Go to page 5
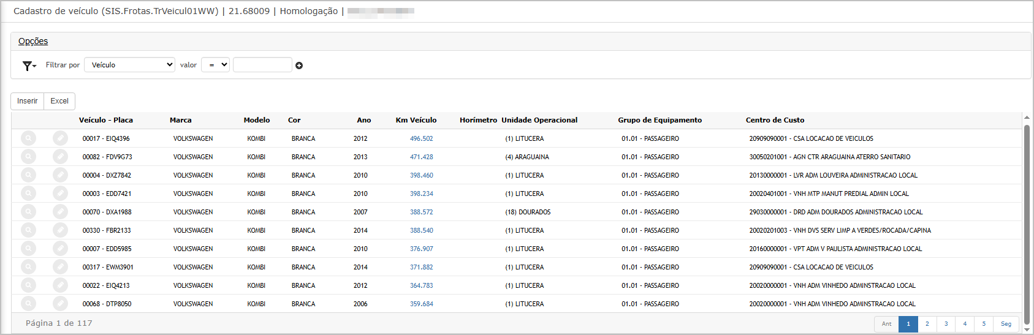The image size is (1034, 335). coord(984,324)
